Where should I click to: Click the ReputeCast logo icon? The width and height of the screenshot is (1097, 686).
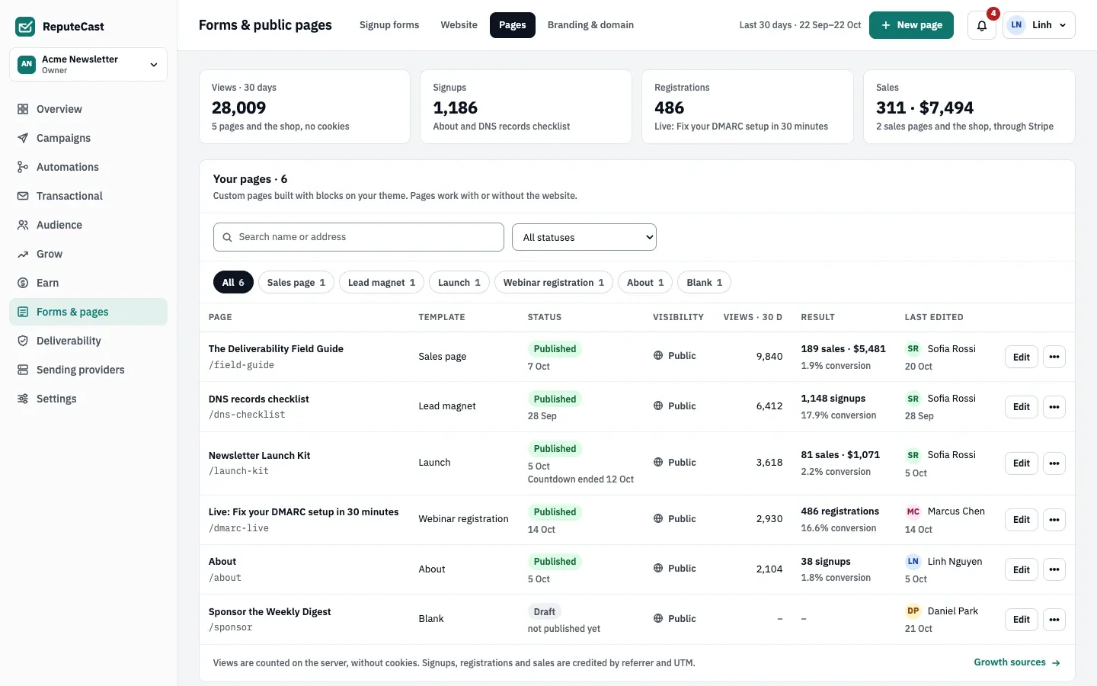[25, 27]
